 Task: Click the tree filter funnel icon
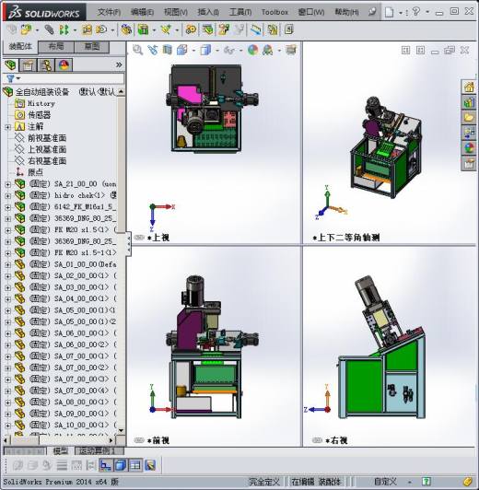click(10, 78)
